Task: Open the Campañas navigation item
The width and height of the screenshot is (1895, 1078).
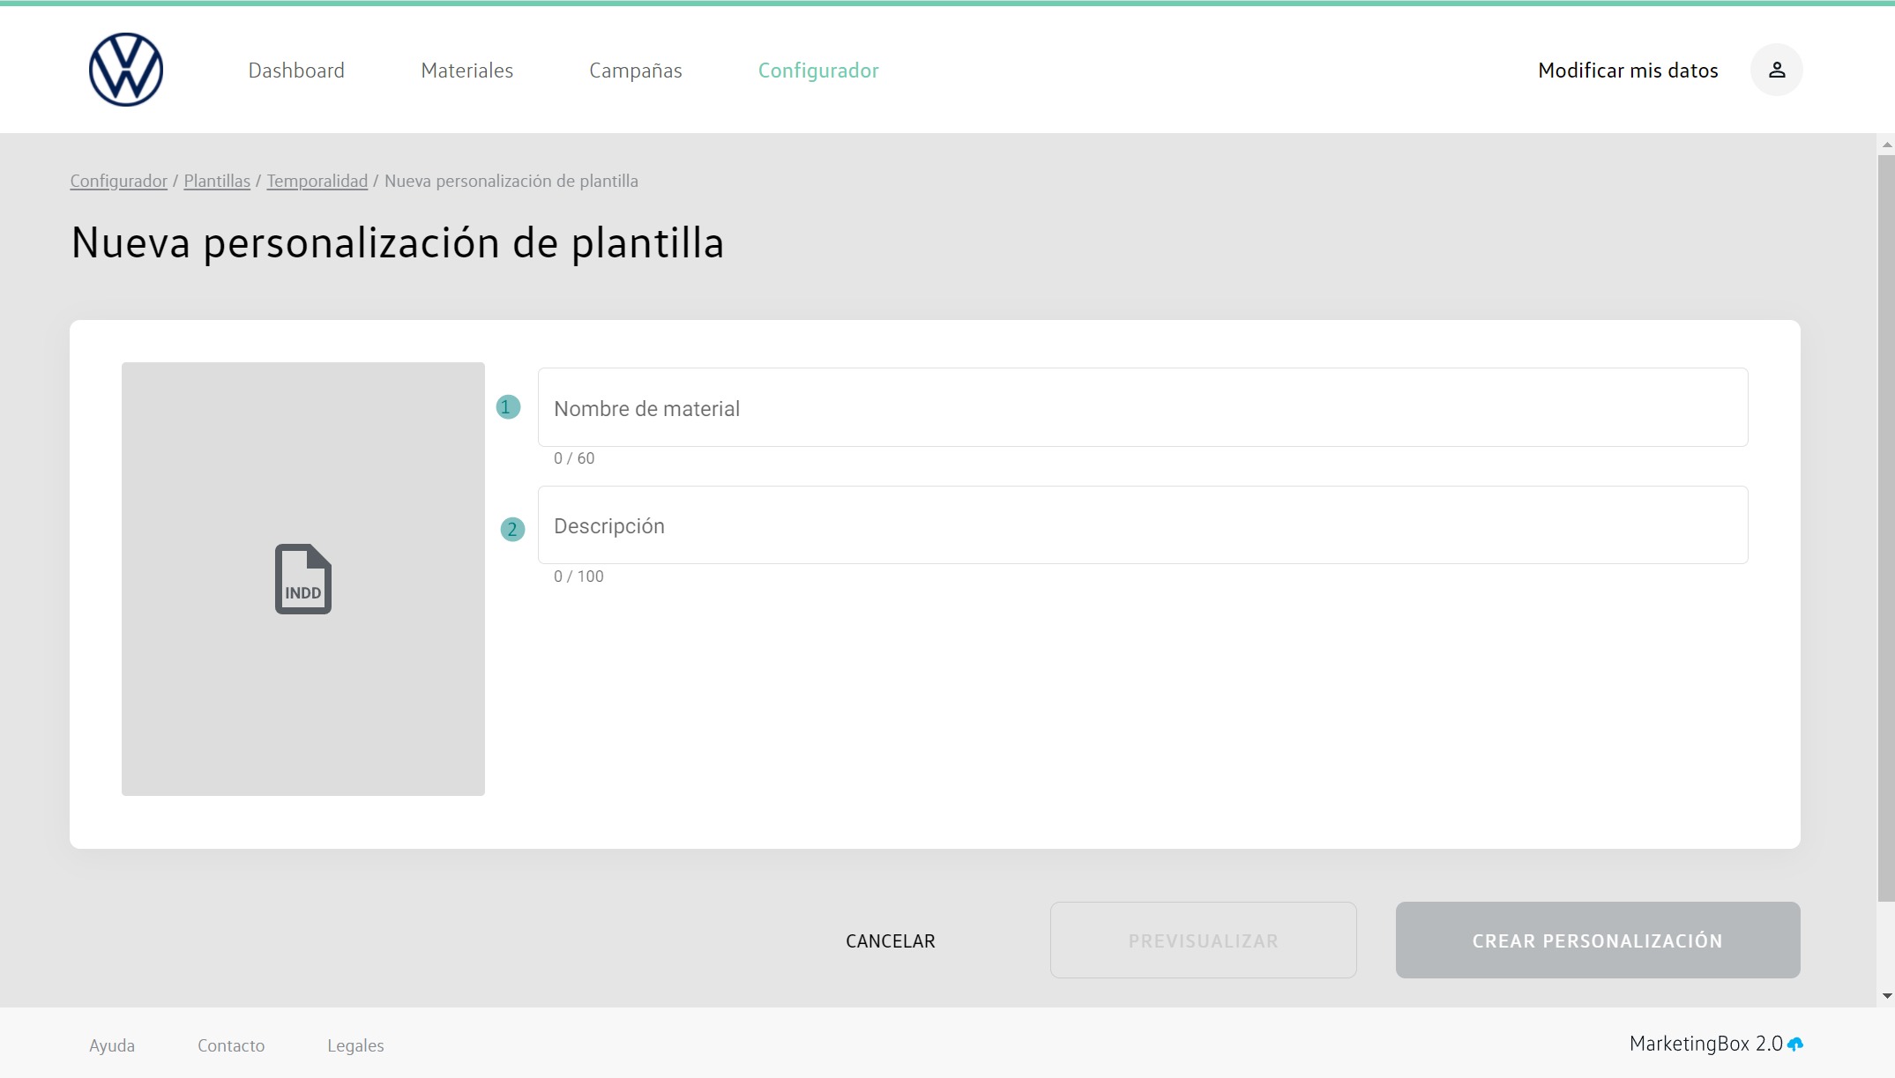Action: click(635, 71)
